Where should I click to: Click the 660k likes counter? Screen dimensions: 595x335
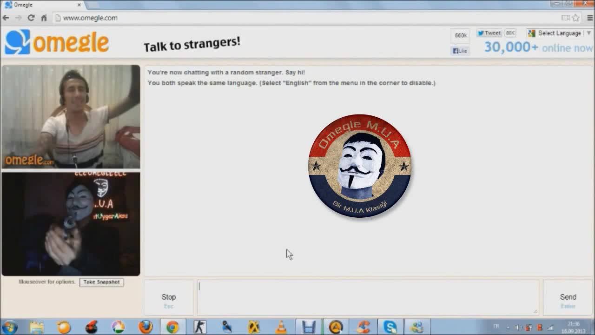point(461,35)
